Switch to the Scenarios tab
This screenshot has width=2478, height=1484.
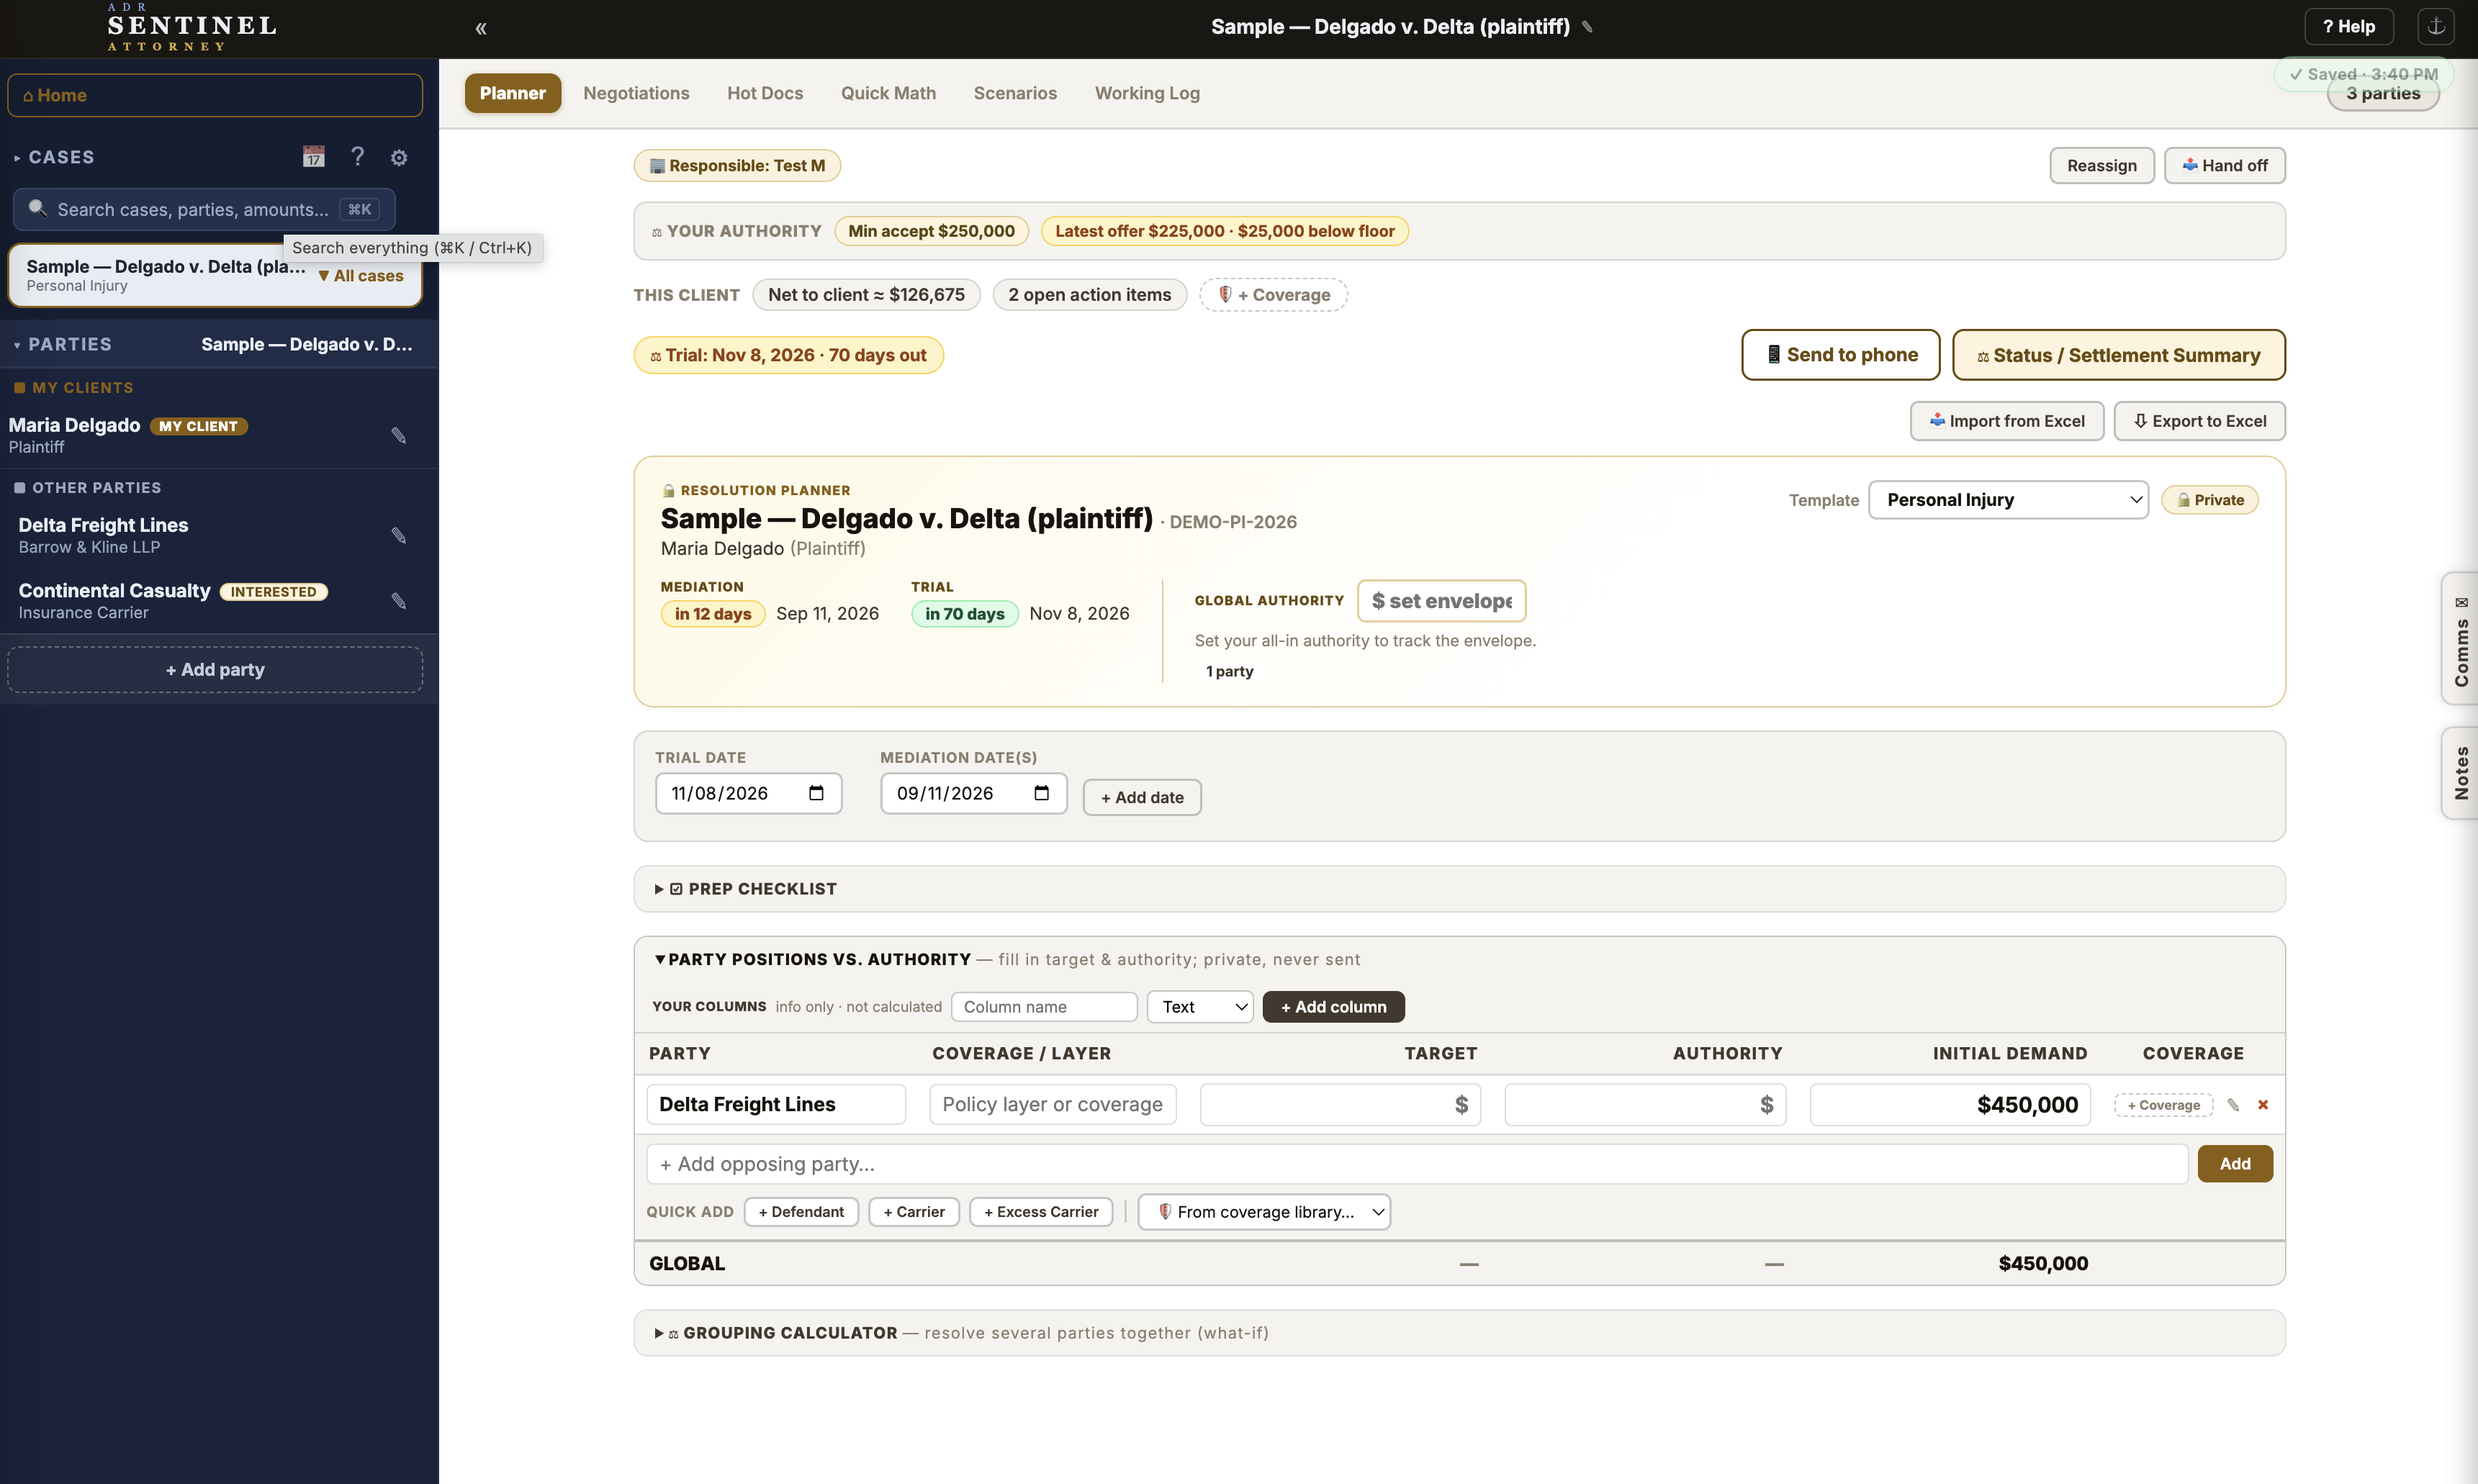(1015, 93)
